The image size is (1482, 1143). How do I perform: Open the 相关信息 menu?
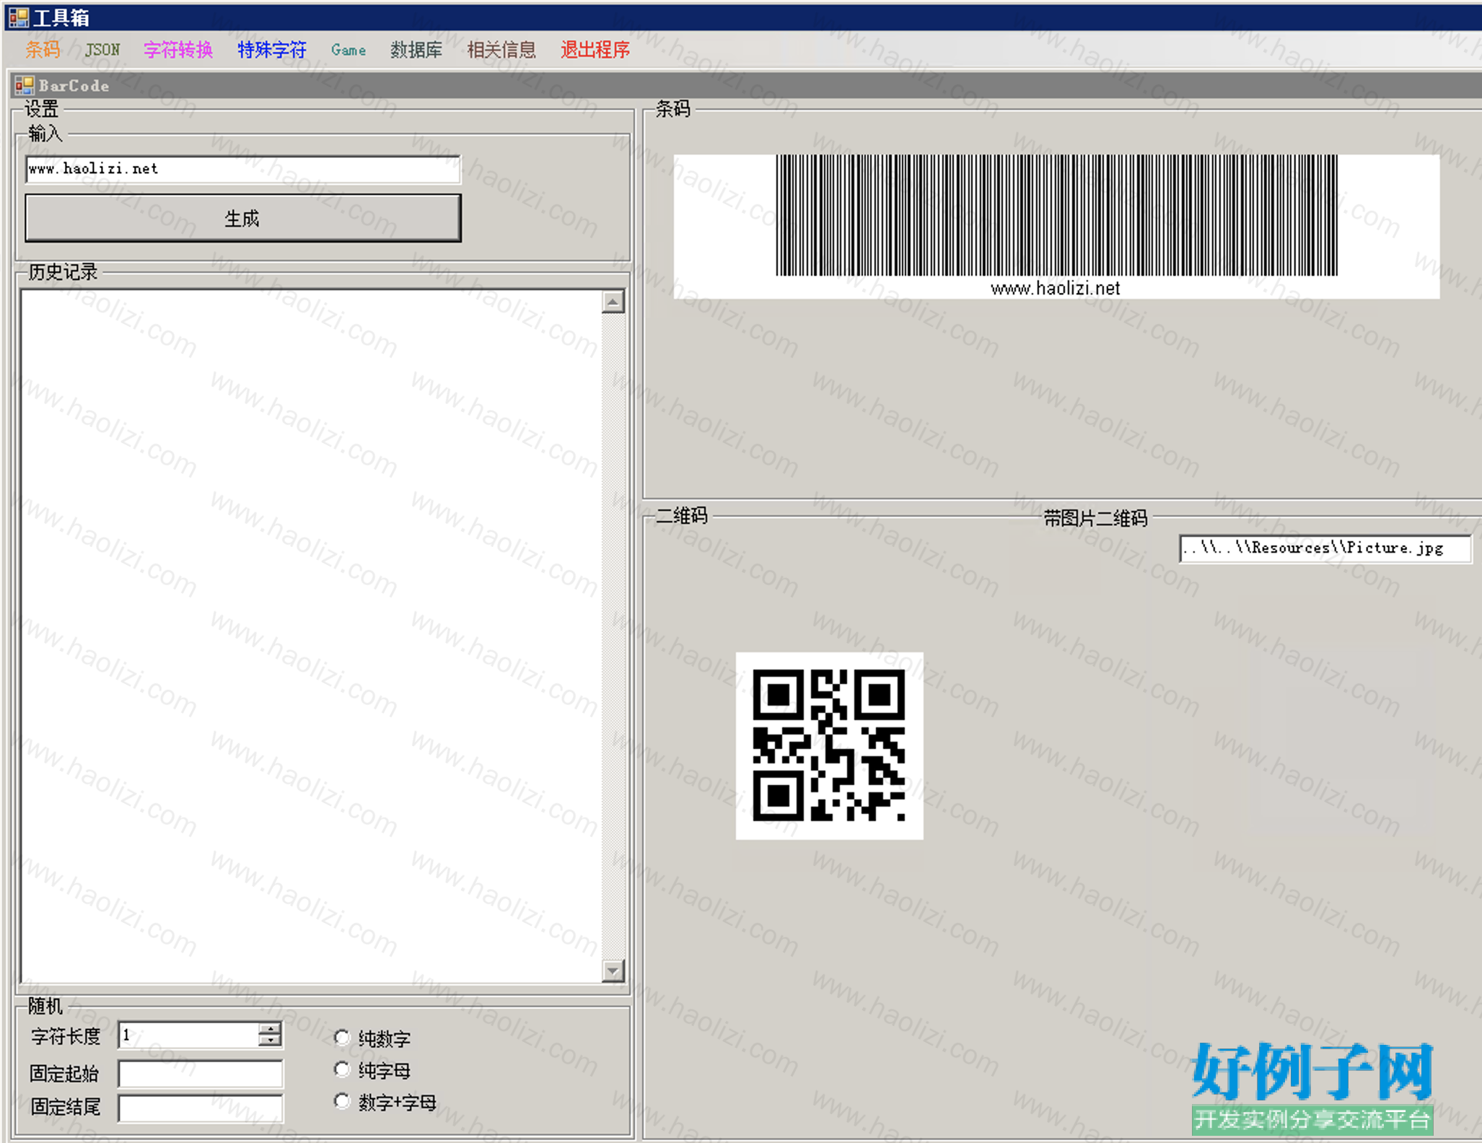point(501,50)
